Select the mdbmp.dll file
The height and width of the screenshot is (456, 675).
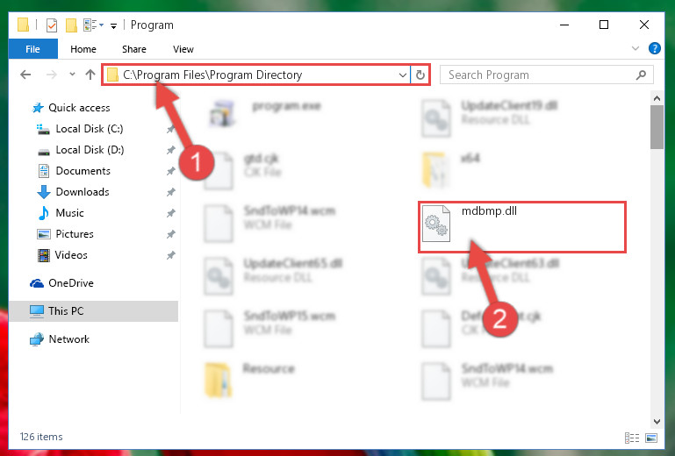(521, 227)
